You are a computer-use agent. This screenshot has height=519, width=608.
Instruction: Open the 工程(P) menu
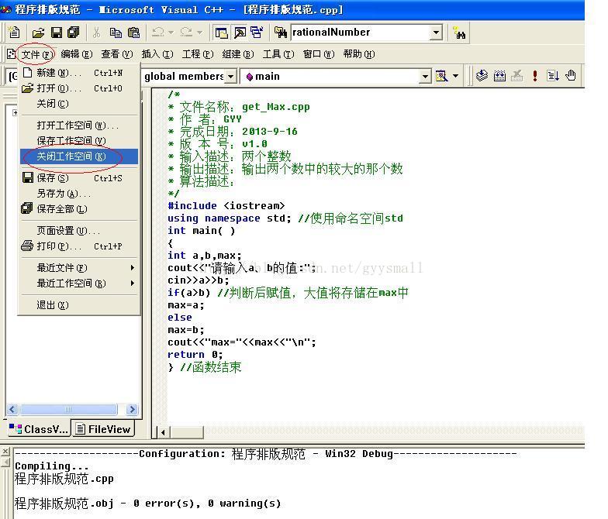click(x=197, y=54)
